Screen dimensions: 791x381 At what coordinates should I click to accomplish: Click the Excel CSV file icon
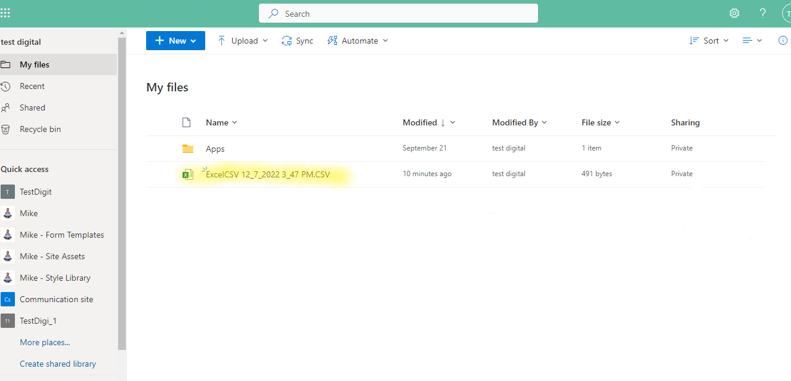188,174
